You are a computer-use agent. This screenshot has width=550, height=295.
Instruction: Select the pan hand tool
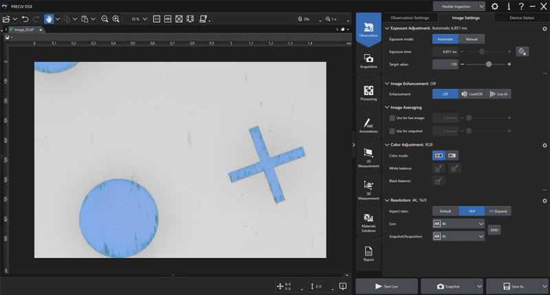[49, 19]
